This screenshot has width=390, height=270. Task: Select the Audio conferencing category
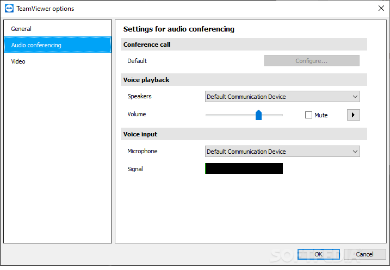(x=58, y=45)
